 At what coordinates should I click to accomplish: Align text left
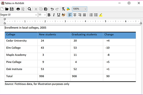(70, 15)
